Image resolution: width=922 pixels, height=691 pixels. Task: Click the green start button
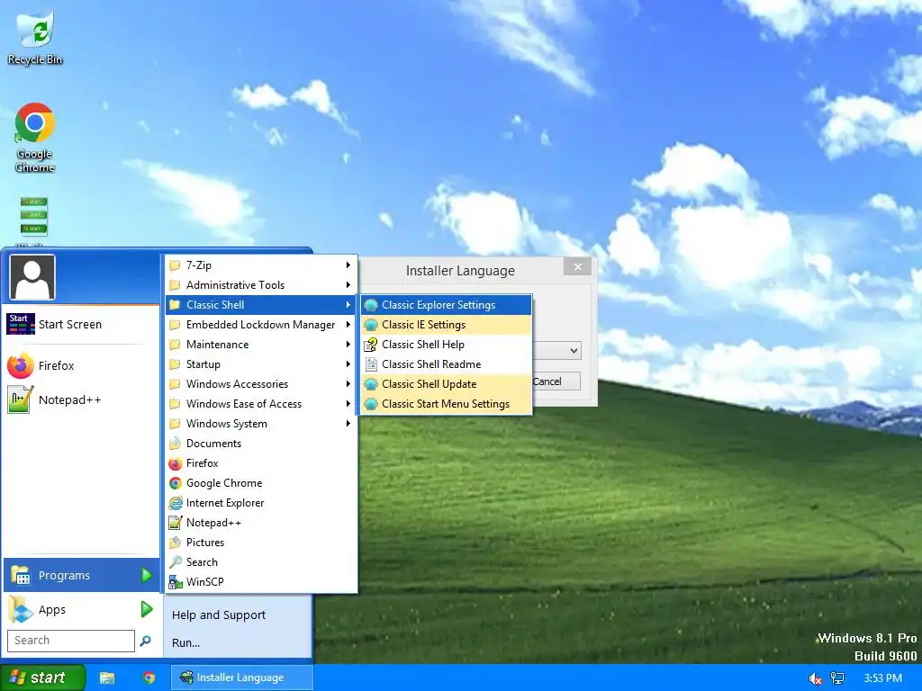pyautogui.click(x=42, y=678)
